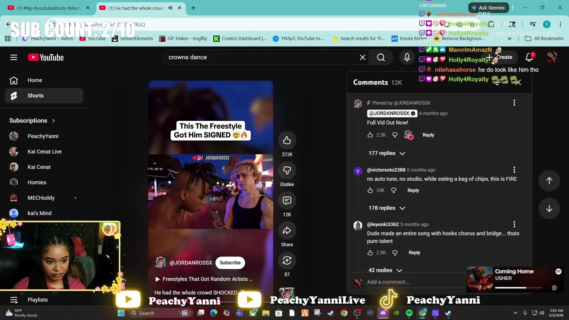Switch to the '#fyp #youtubeshorts' browser tab

point(49,8)
